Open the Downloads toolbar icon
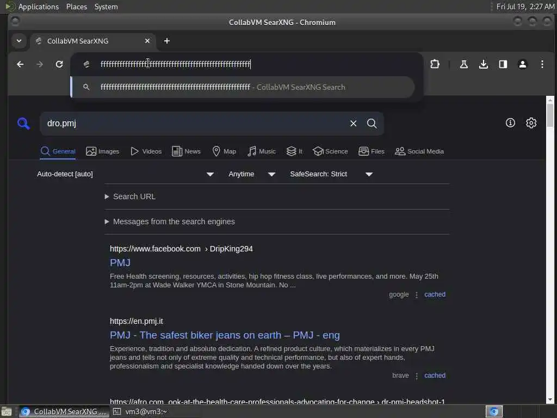The width and height of the screenshot is (557, 418). (x=484, y=64)
